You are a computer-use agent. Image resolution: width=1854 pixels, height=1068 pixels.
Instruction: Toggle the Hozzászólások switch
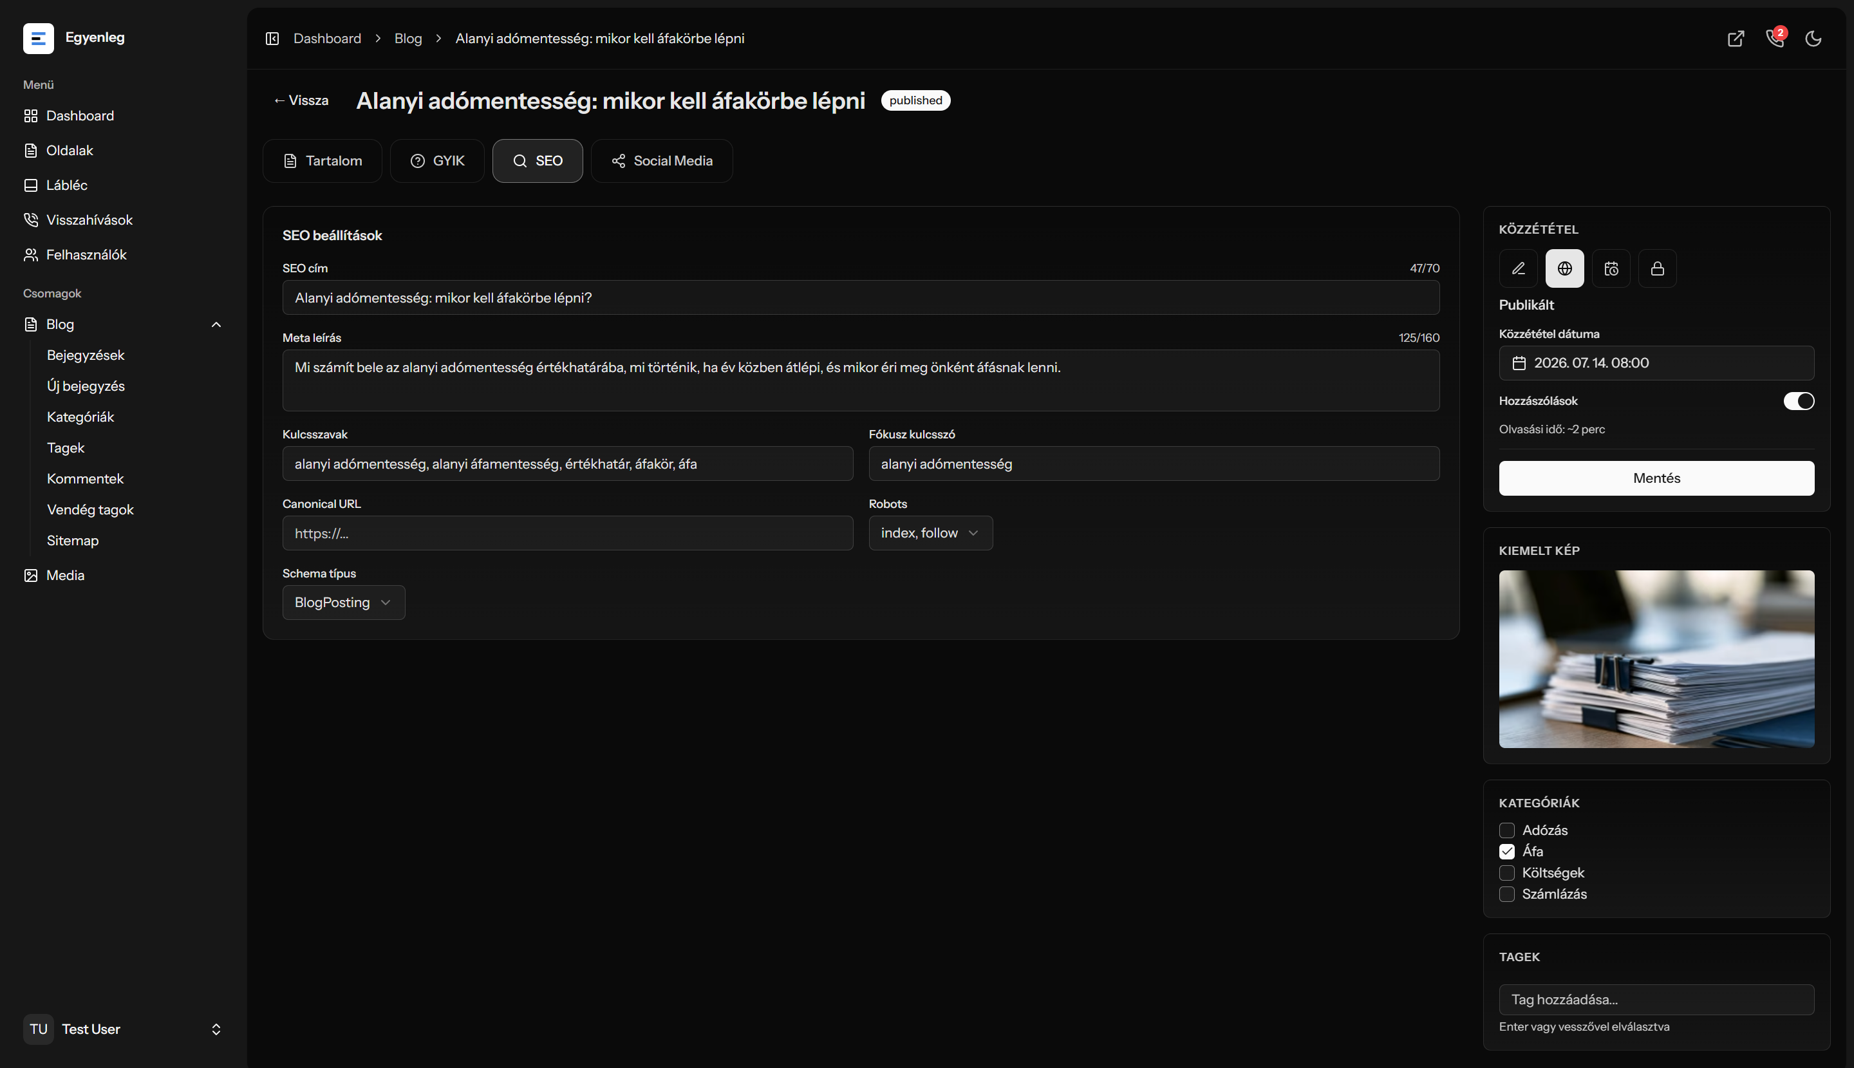click(x=1798, y=401)
